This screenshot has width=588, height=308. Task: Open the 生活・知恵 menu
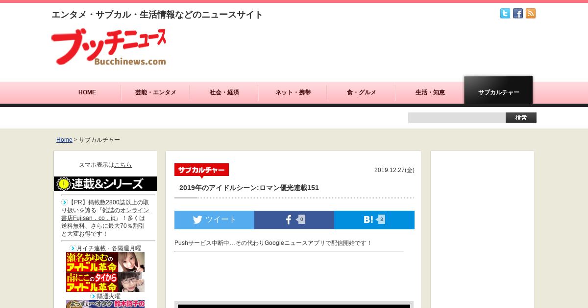(x=430, y=92)
